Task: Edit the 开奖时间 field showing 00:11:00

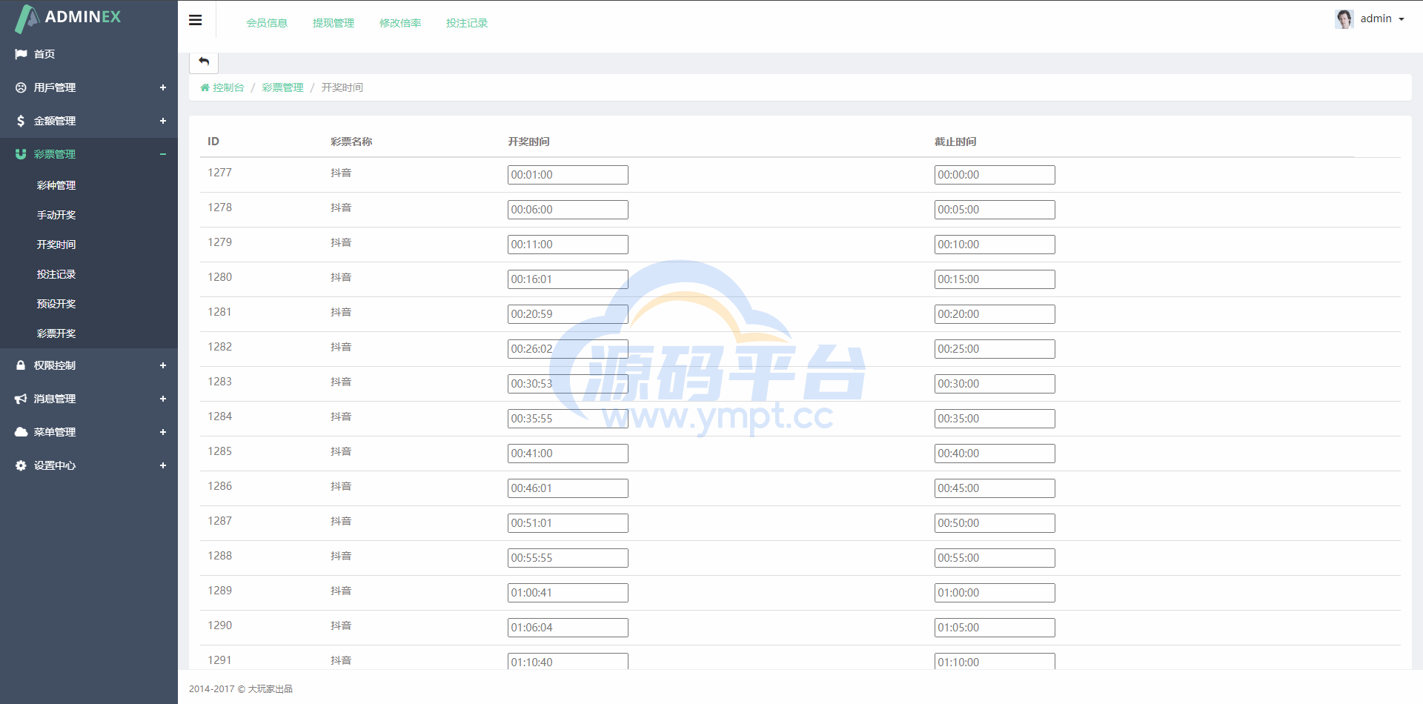Action: pos(568,245)
